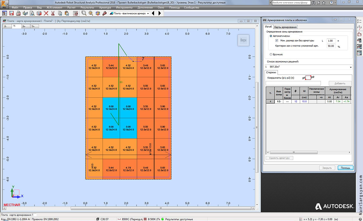The width and height of the screenshot is (363, 221).
Task: Cut with the scissors toolbar icon
Action: pos(53,13)
